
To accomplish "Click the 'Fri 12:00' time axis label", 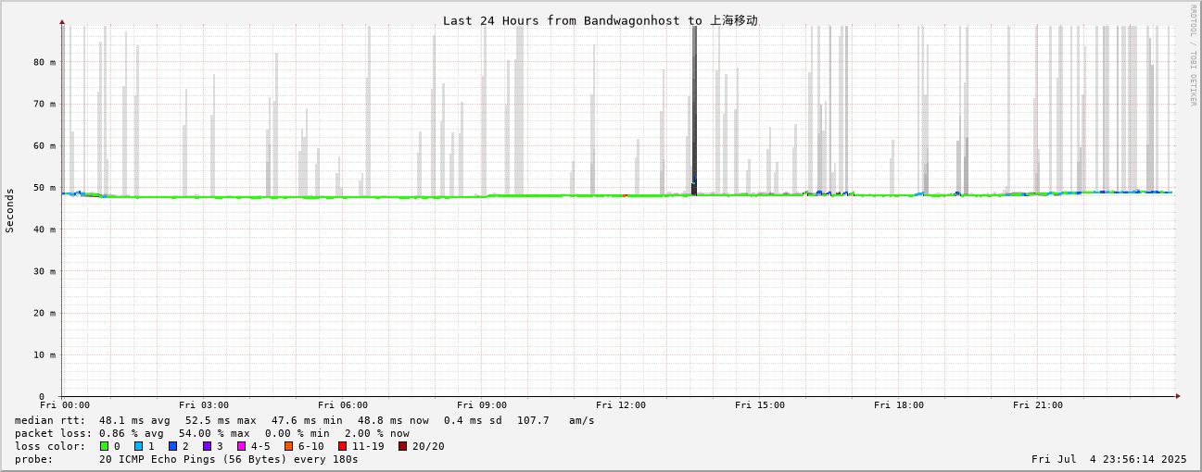I will 621,405.
